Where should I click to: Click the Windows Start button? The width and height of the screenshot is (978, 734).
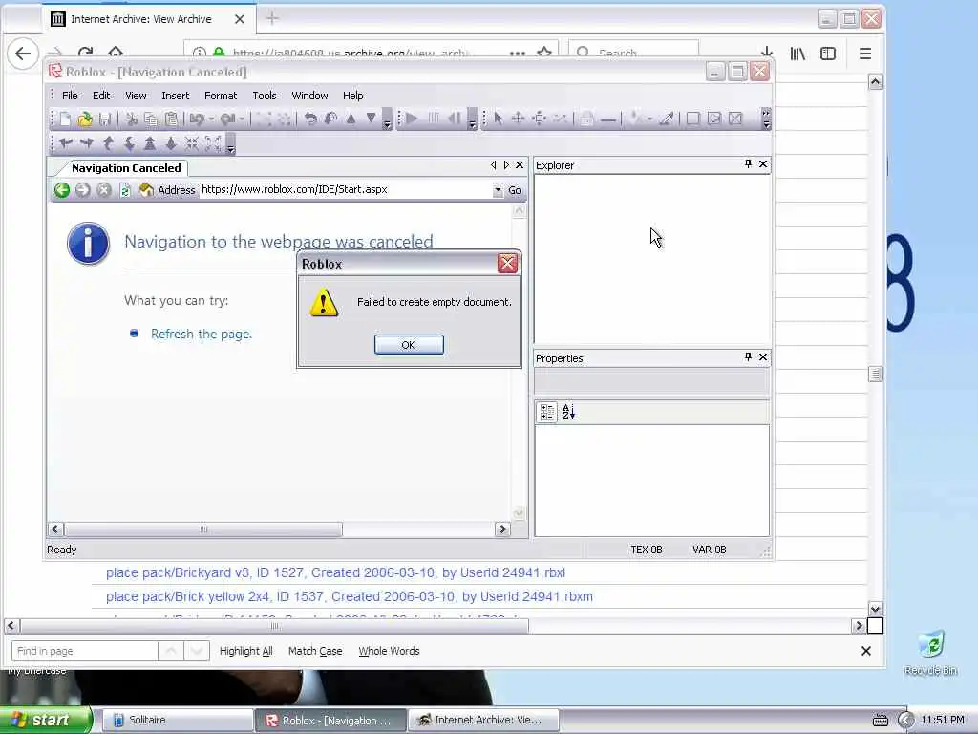(x=46, y=720)
